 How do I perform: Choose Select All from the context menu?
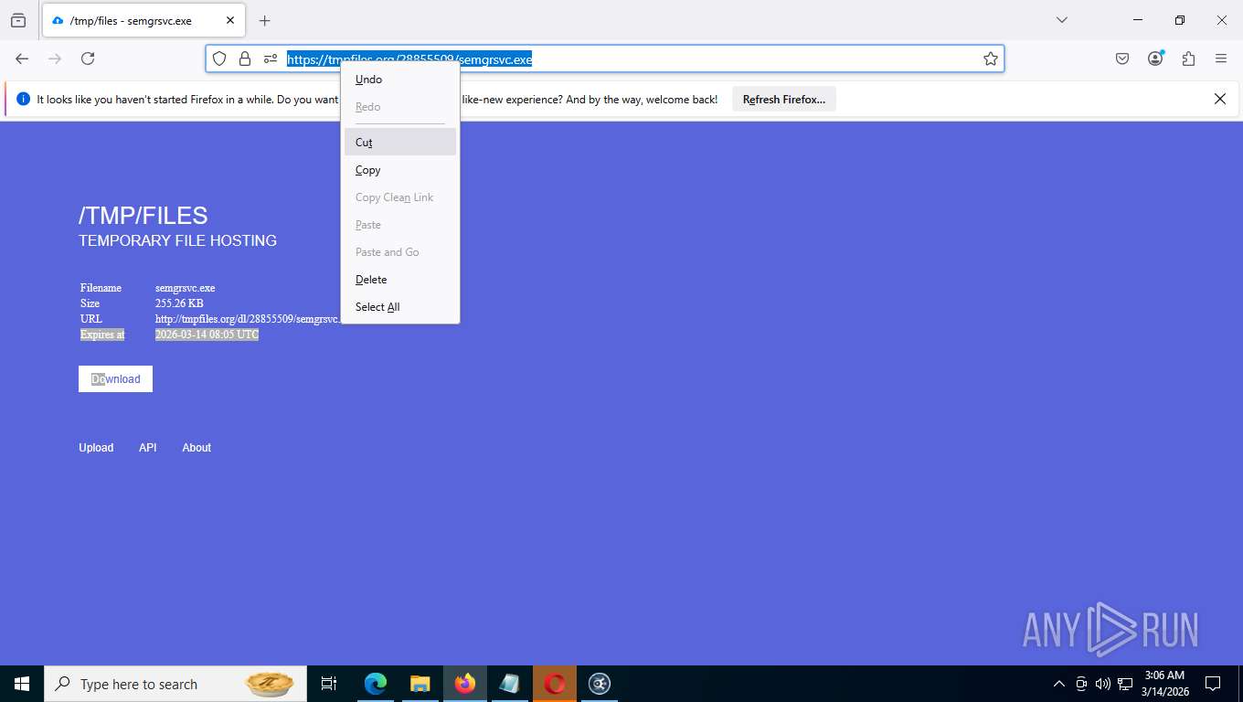click(400, 307)
